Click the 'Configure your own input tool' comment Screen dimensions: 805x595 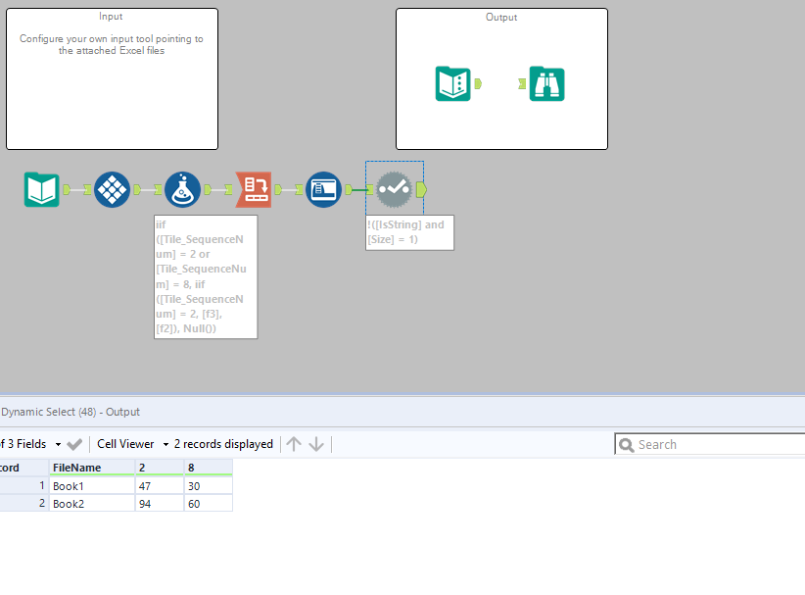(x=112, y=45)
